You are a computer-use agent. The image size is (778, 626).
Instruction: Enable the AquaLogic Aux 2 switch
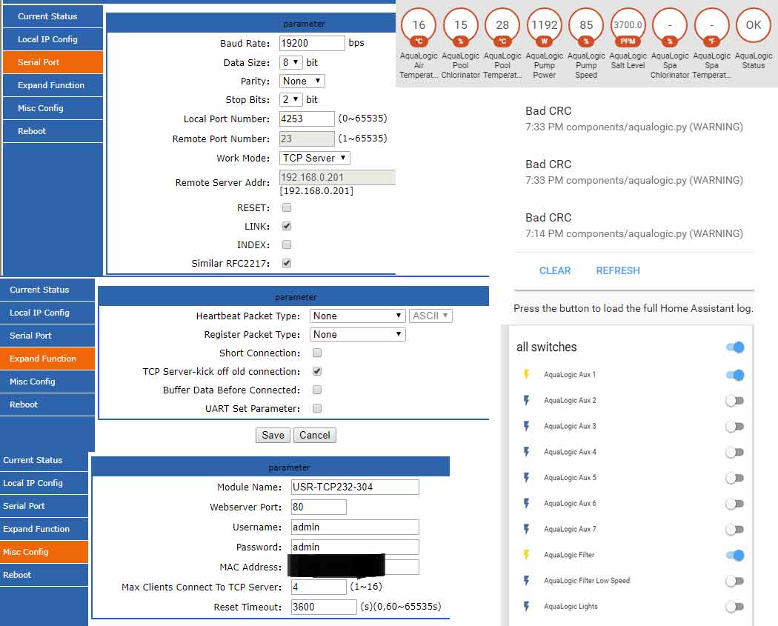point(734,401)
